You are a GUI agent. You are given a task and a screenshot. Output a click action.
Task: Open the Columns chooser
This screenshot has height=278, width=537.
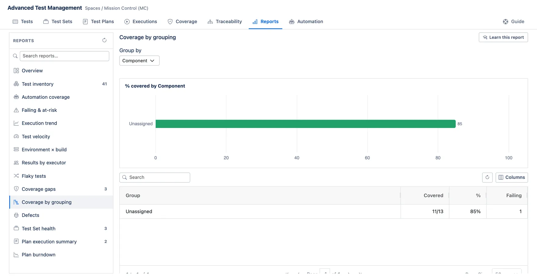pos(512,177)
